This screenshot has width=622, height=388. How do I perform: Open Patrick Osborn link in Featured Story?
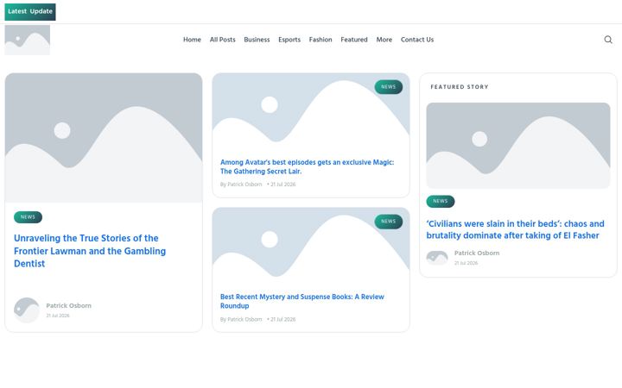477,253
